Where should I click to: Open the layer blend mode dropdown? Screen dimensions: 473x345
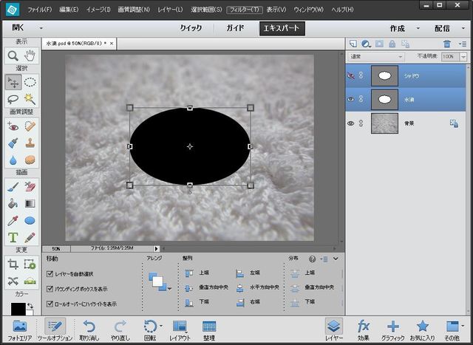[377, 57]
